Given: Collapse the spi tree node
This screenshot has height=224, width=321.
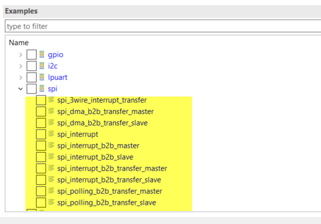Looking at the screenshot, I should coord(20,89).
